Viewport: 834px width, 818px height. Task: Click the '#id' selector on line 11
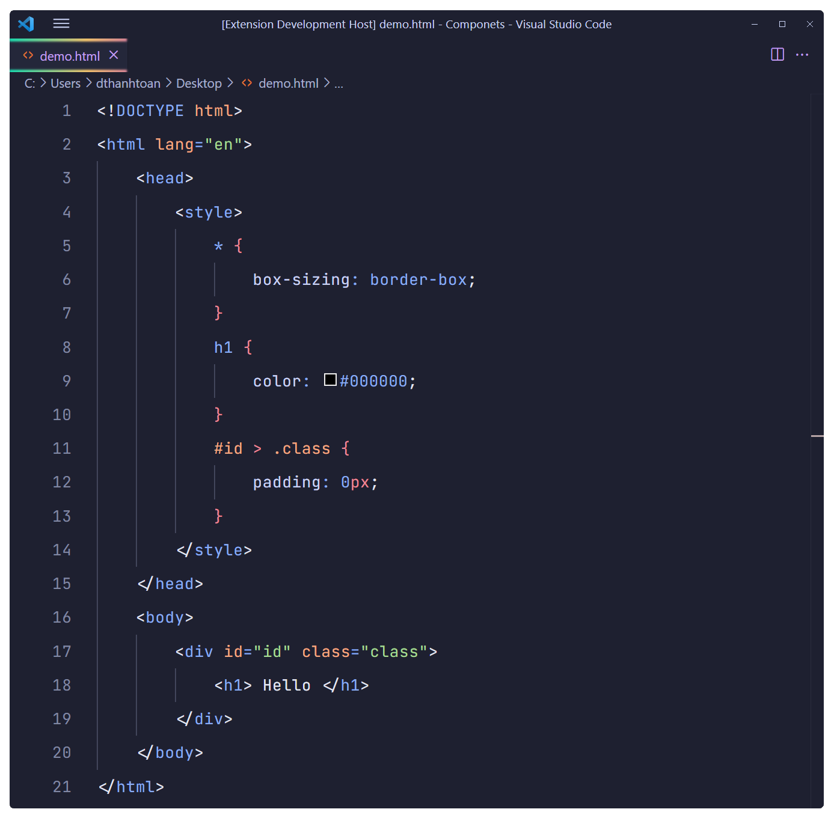coord(228,449)
